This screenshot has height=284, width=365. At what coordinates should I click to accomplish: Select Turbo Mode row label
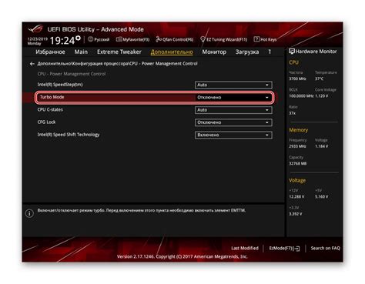tap(52, 97)
